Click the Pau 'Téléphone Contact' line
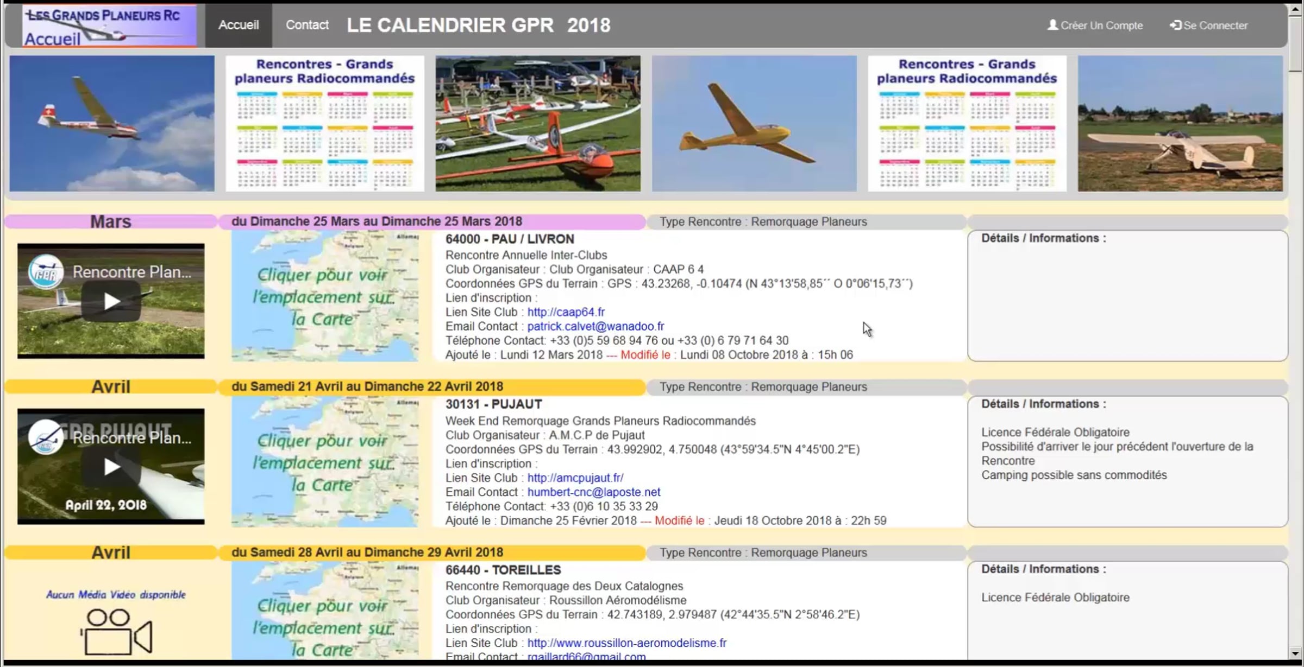The height and width of the screenshot is (667, 1304). click(617, 340)
